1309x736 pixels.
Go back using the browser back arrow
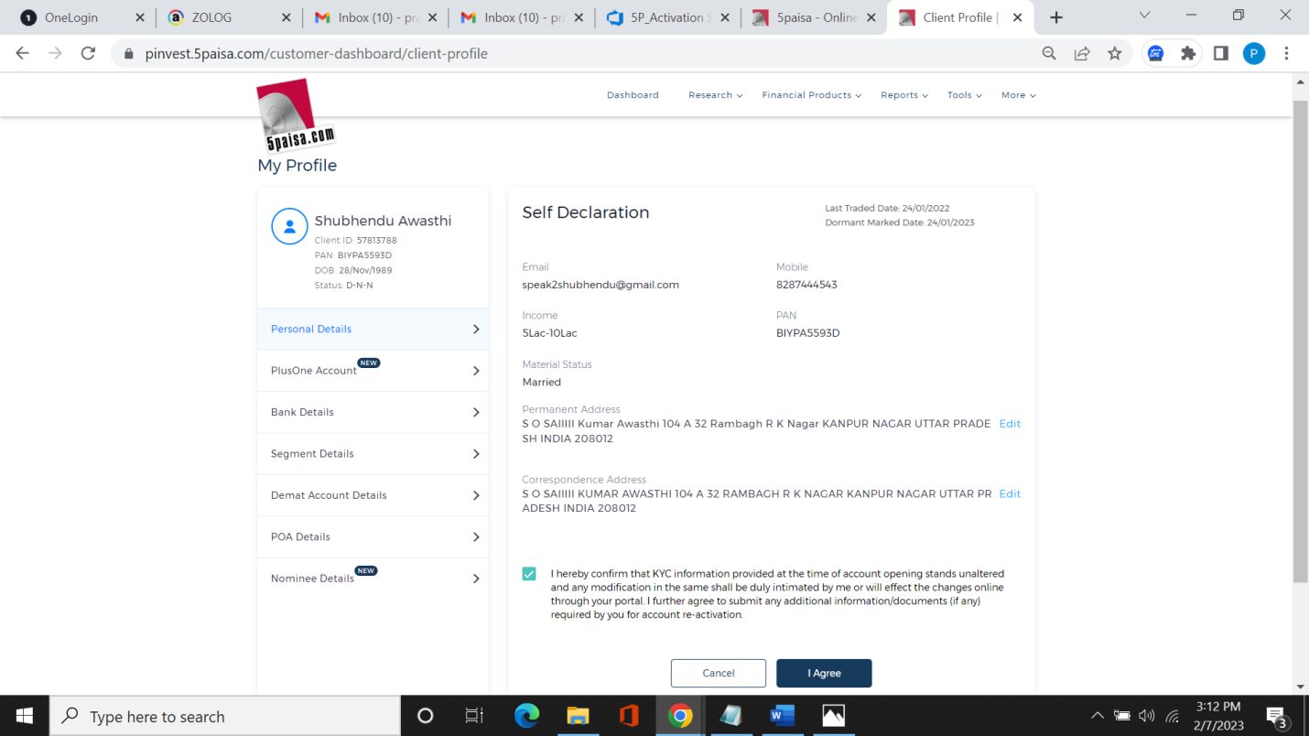coord(23,53)
